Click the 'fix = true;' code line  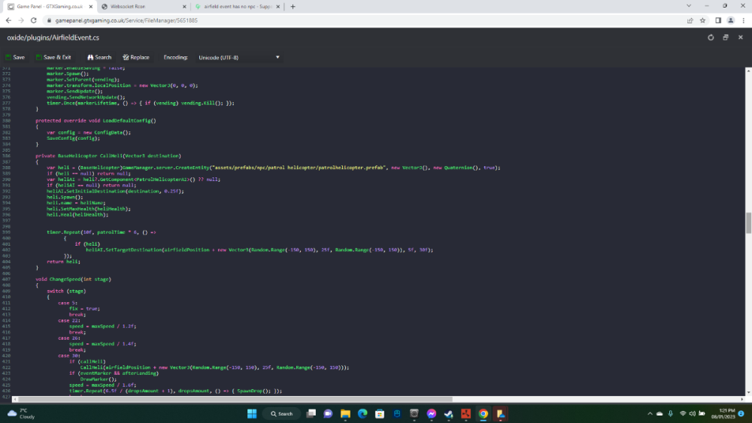84,309
